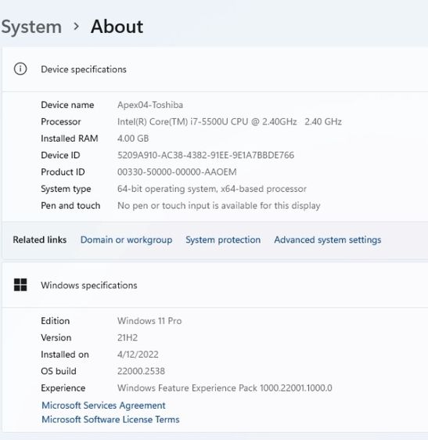Click the About breadcrumb title
The image size is (428, 440).
[x=117, y=27]
